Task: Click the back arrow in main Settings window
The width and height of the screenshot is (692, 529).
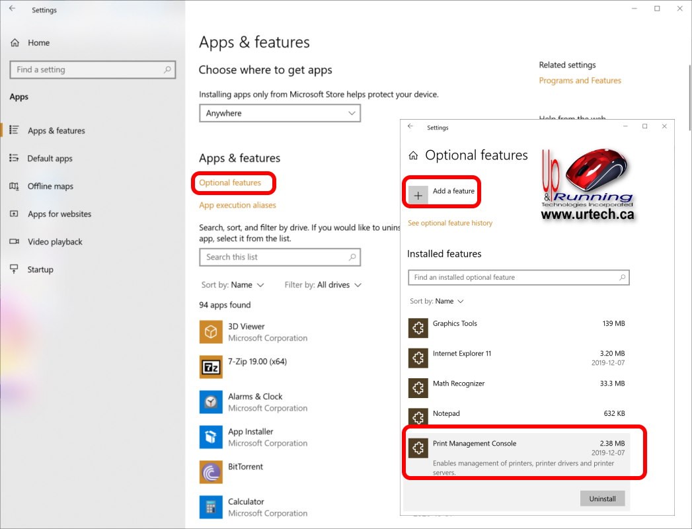Action: 12,9
